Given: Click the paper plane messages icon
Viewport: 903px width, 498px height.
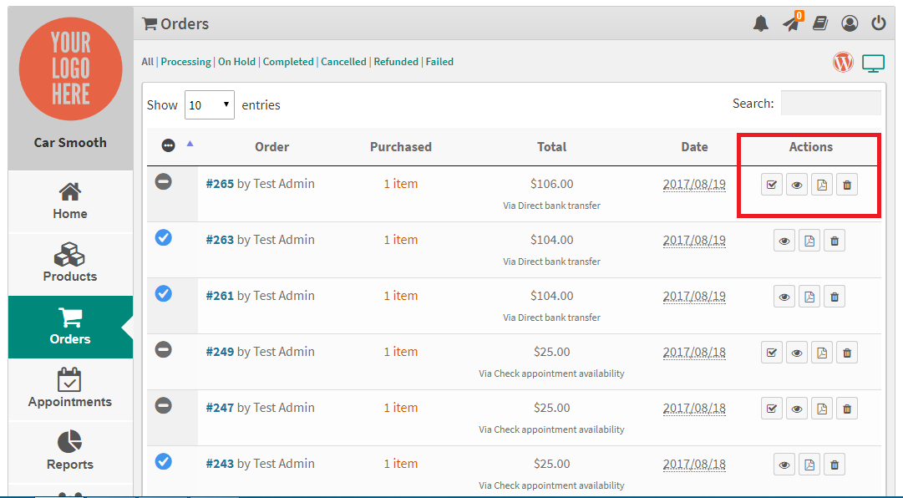Looking at the screenshot, I should [792, 23].
